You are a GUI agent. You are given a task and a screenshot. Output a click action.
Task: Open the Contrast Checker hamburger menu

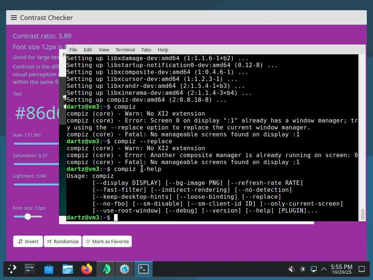click(14, 17)
